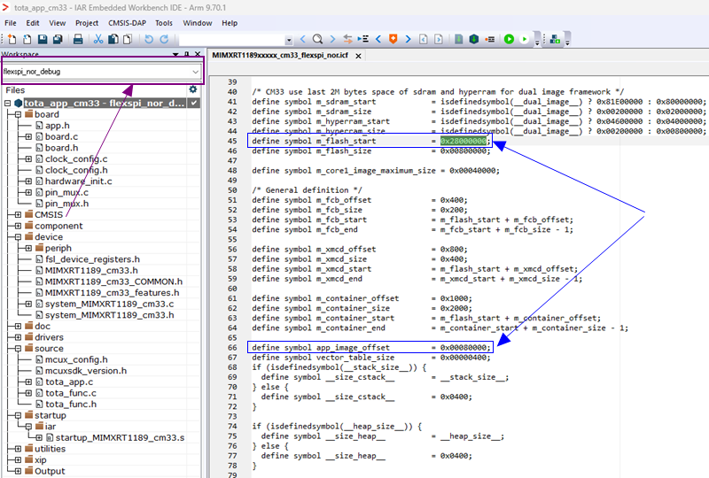Expand the drivers folder node
The image size is (709, 478).
(x=17, y=337)
